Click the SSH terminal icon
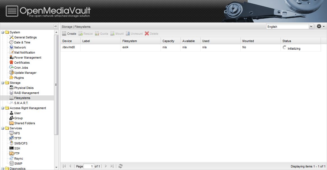327x170 pixels. pos(11,148)
